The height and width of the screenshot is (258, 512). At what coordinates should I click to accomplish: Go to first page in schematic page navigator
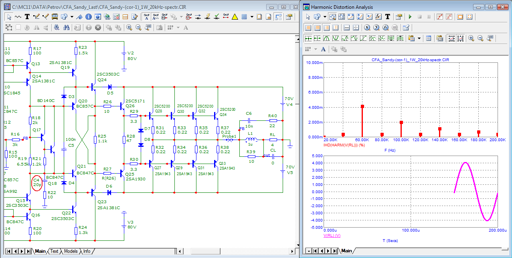tap(8, 251)
